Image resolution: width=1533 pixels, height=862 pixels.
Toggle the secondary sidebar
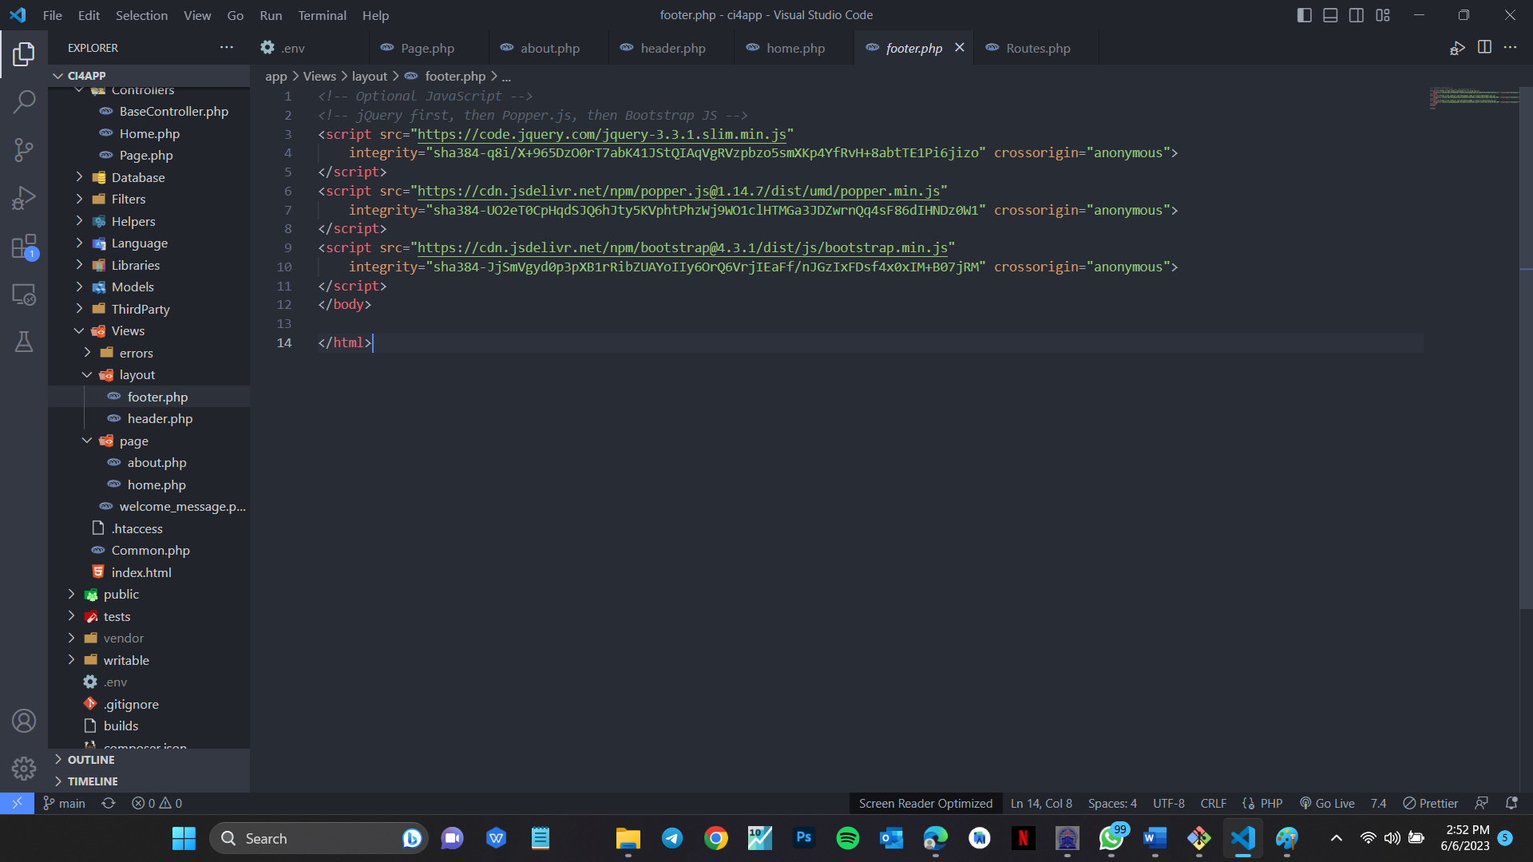pos(1357,14)
